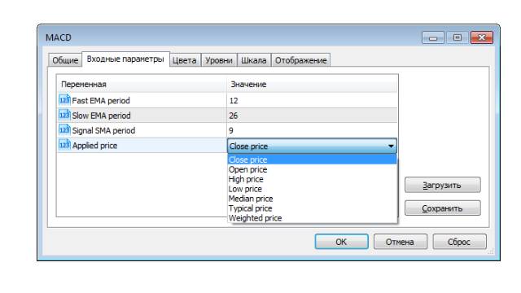The image size is (521, 293).
Task: Maximize the MACD dialog window
Action: (458, 37)
